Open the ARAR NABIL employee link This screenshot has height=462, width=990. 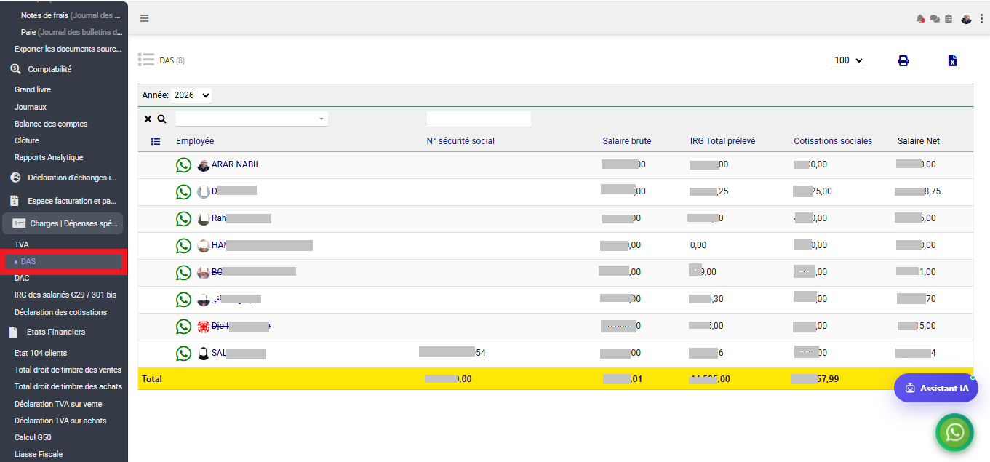pyautogui.click(x=236, y=164)
